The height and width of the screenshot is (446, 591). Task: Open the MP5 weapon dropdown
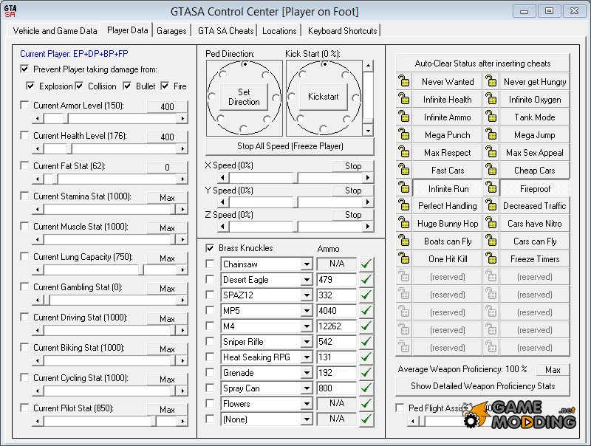[307, 310]
